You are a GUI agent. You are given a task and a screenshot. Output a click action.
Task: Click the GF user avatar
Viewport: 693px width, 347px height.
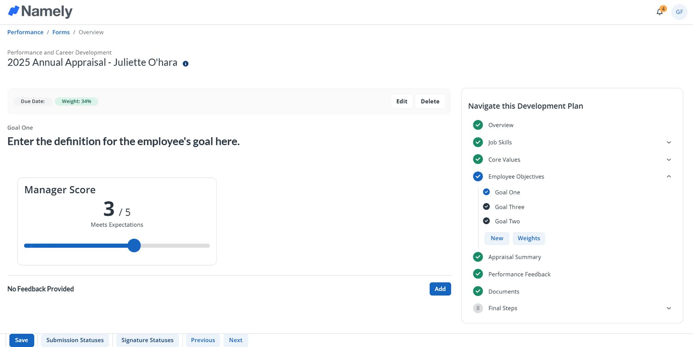[679, 12]
